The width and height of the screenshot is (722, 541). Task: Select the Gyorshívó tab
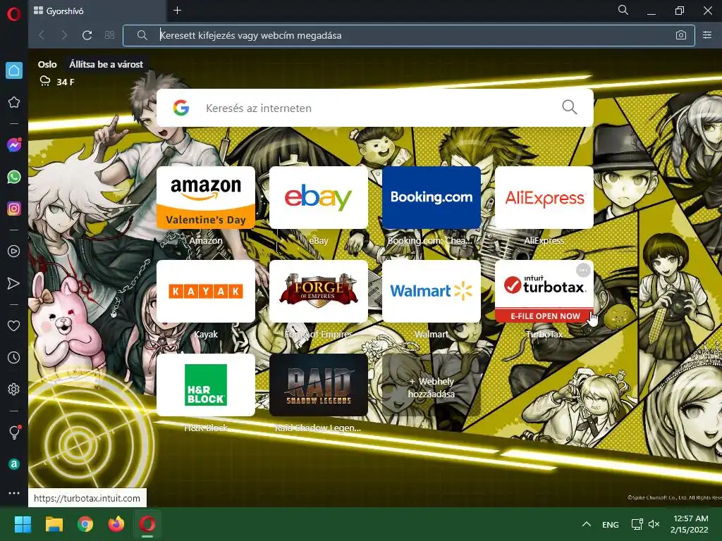pyautogui.click(x=97, y=11)
